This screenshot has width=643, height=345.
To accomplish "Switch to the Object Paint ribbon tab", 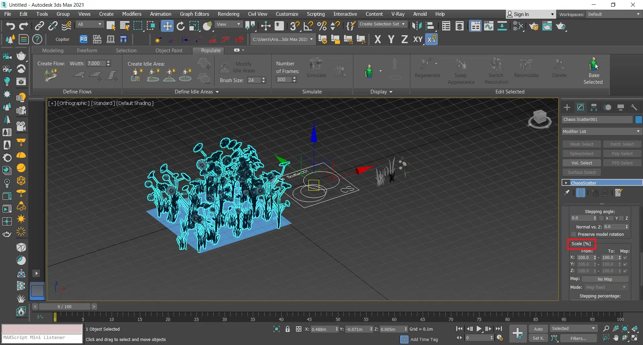I will pos(169,50).
